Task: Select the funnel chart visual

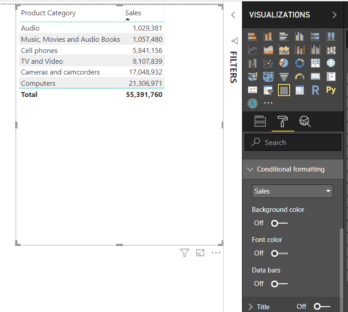Action: (x=284, y=77)
